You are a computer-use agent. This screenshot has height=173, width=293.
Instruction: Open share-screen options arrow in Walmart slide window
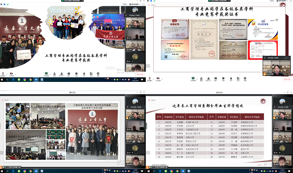(x=50, y=74)
